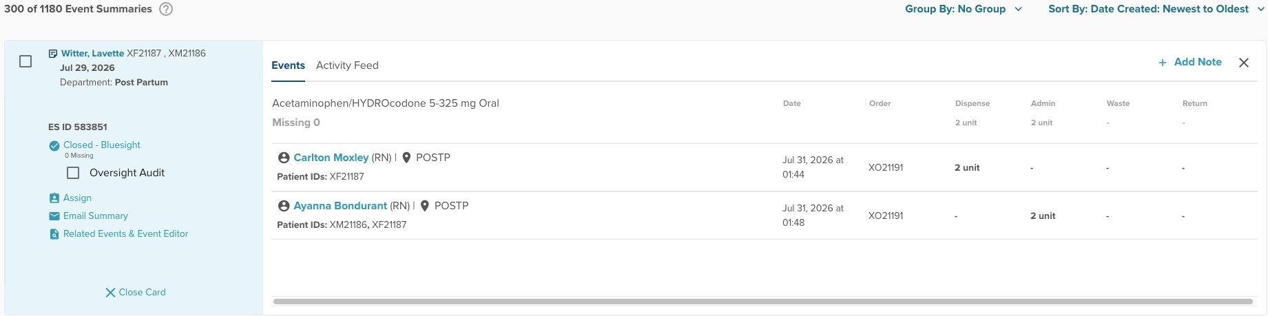
Task: Enable the Oversight Audit checkbox
Action: (x=73, y=173)
